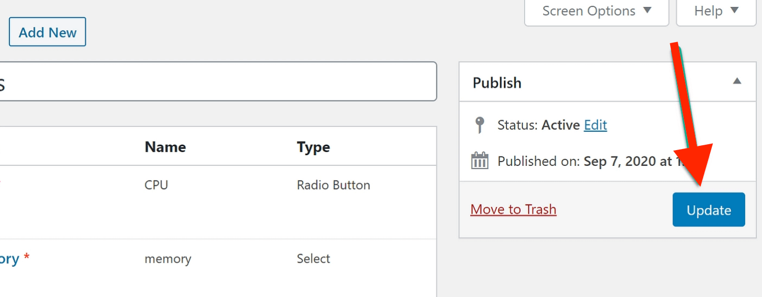Click the Type column header
This screenshot has width=762, height=297.
313,147
